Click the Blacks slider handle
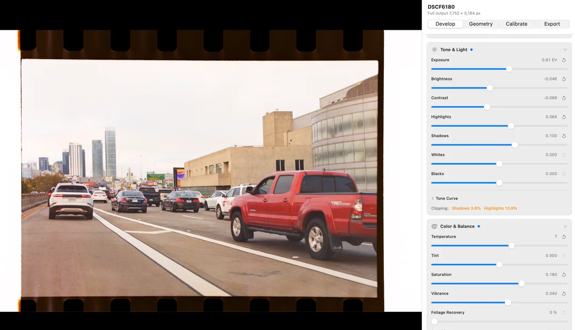This screenshot has height=330, width=575. coord(499,183)
